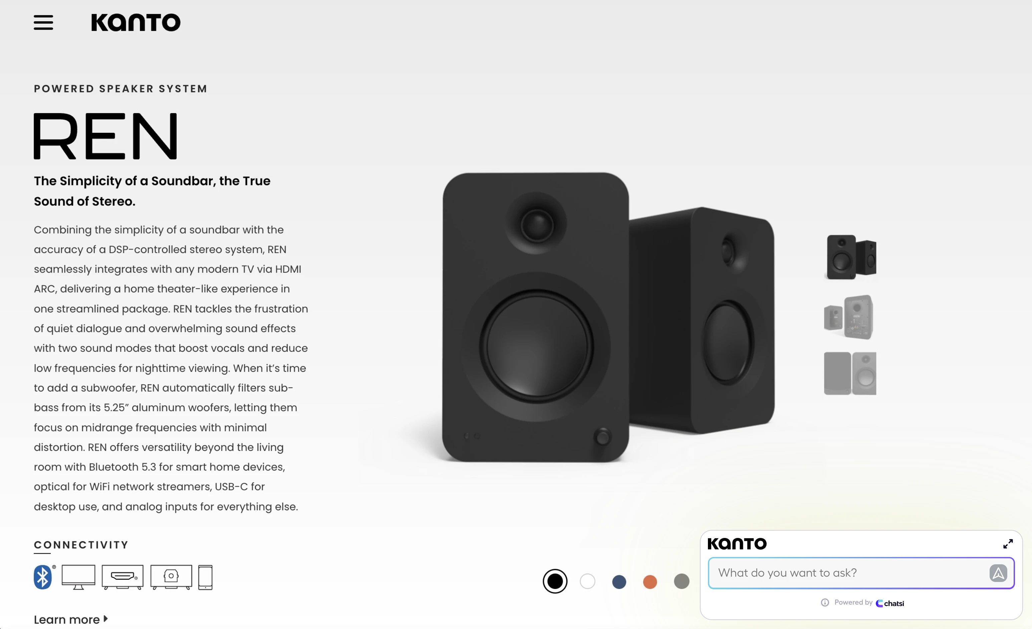Choose the orange color swatch

point(650,582)
